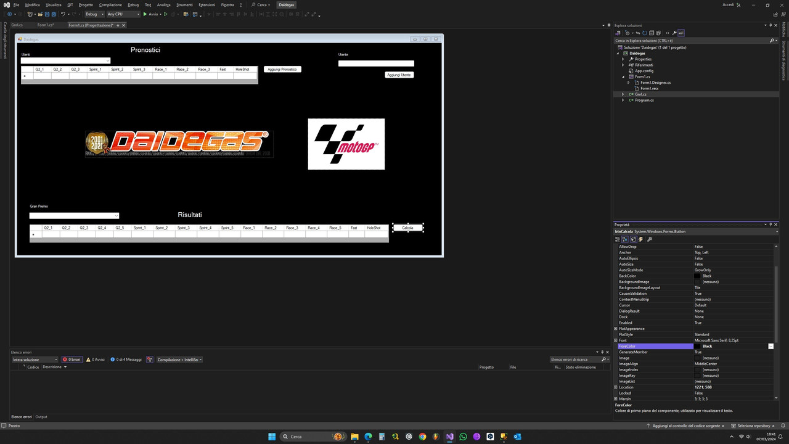The image size is (789, 444).
Task: Click Show All Files icon in Esplora soluzioni
Action: (658, 33)
